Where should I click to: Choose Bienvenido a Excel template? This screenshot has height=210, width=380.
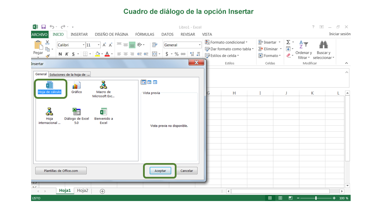pos(104,112)
